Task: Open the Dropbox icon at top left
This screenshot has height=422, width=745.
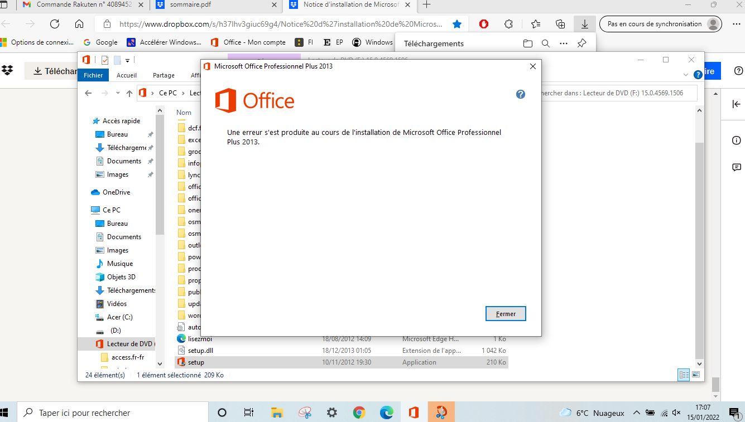Action: [x=7, y=71]
